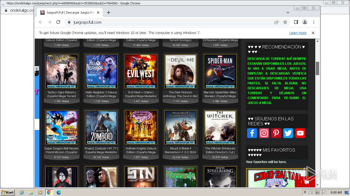Click The Witcher Enhanced Edition title
Screen dimensions: 350x196
pos(220,150)
